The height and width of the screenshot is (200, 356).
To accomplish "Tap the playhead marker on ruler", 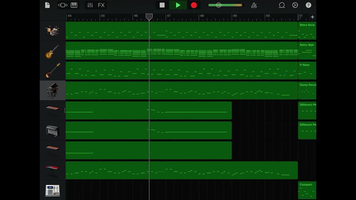I will point(149,17).
